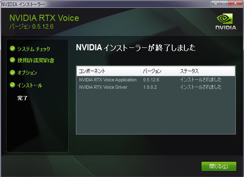Sort by the コンポーネント column header
Viewport: 244px width, 177px height.
109,71
